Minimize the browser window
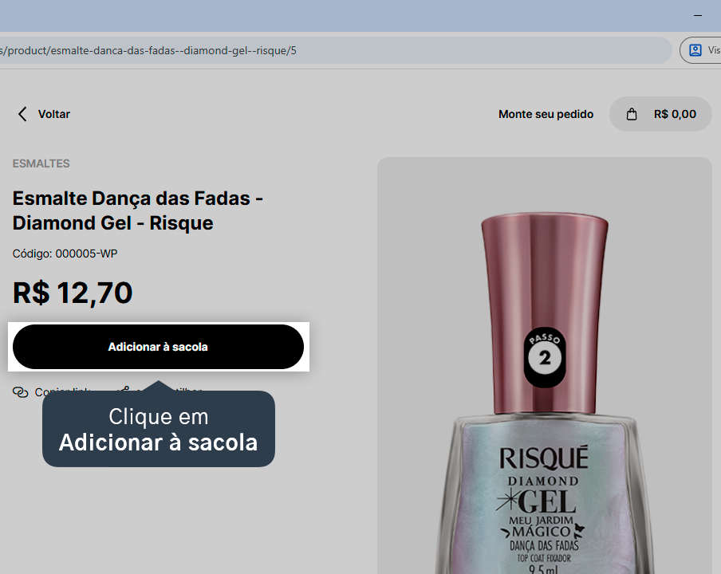This screenshot has height=574, width=721. [x=698, y=16]
